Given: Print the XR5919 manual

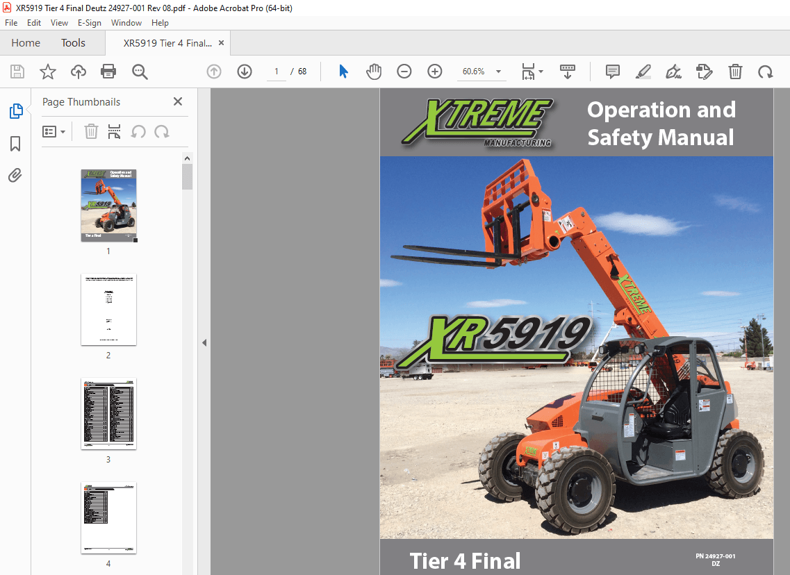Looking at the screenshot, I should coord(109,72).
